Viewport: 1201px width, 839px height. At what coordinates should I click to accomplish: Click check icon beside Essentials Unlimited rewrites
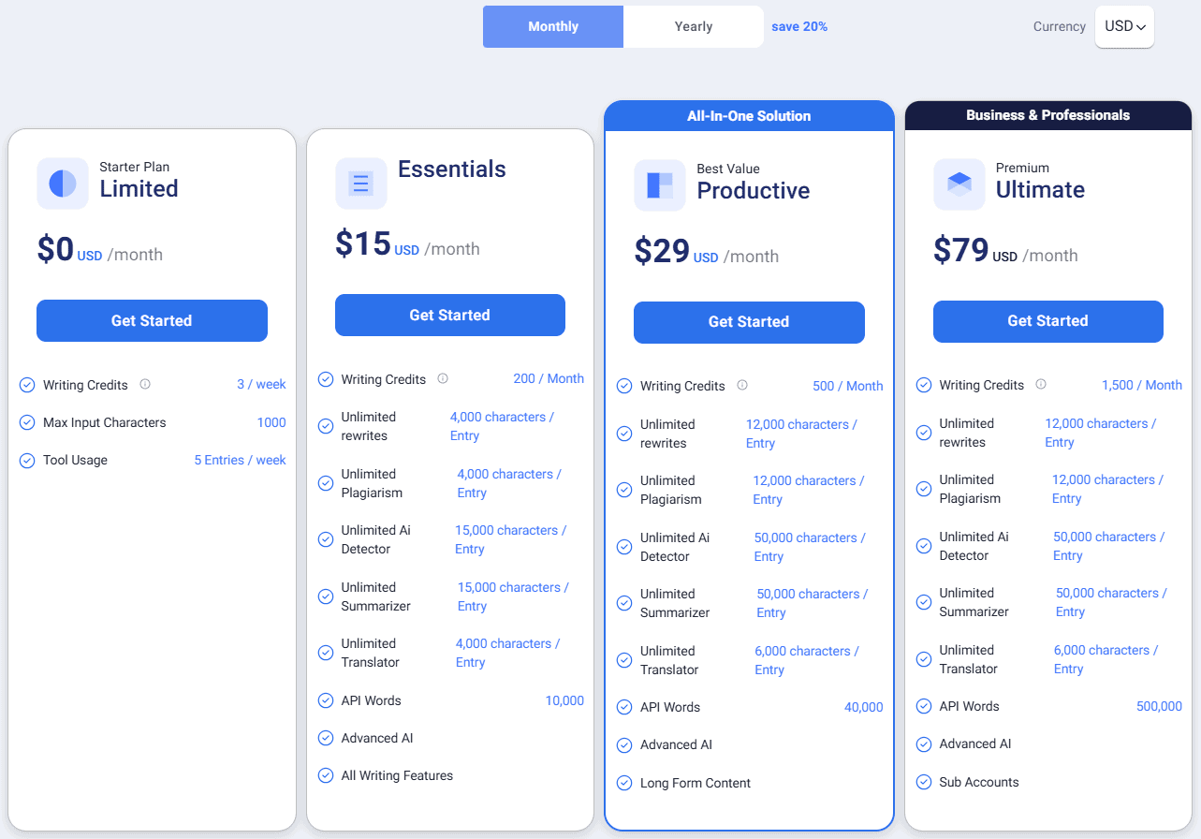[x=326, y=426]
